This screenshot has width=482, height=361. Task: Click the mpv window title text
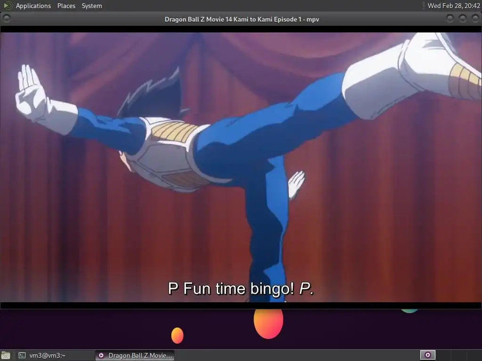[241, 19]
